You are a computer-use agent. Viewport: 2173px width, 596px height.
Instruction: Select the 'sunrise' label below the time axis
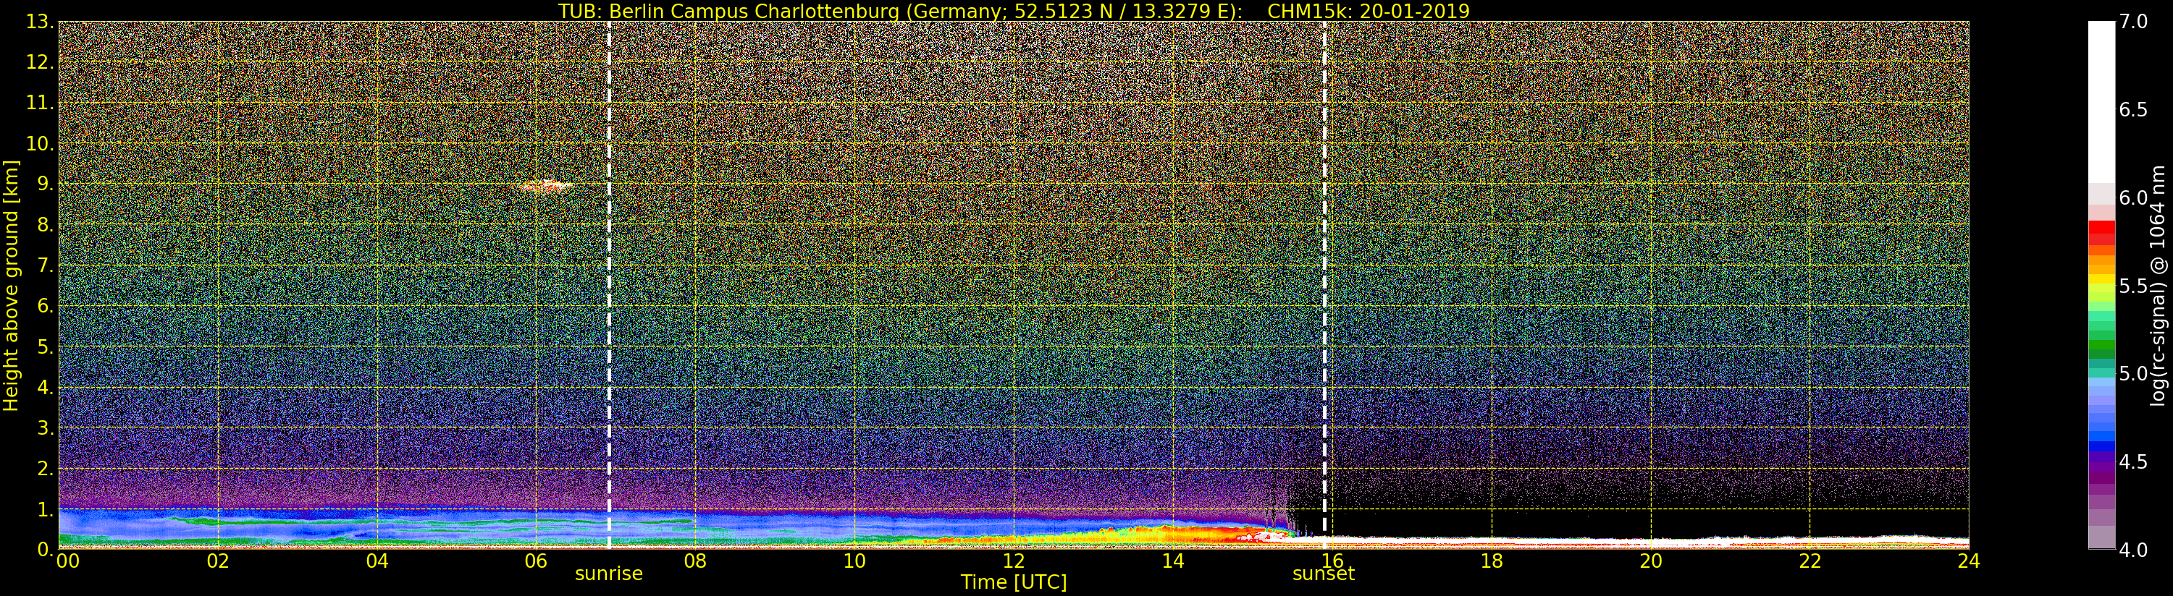(609, 574)
